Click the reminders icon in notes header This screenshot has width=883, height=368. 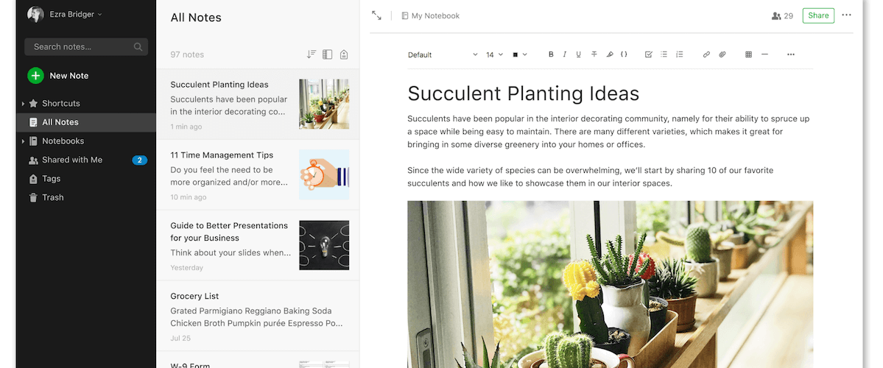pyautogui.click(x=343, y=54)
